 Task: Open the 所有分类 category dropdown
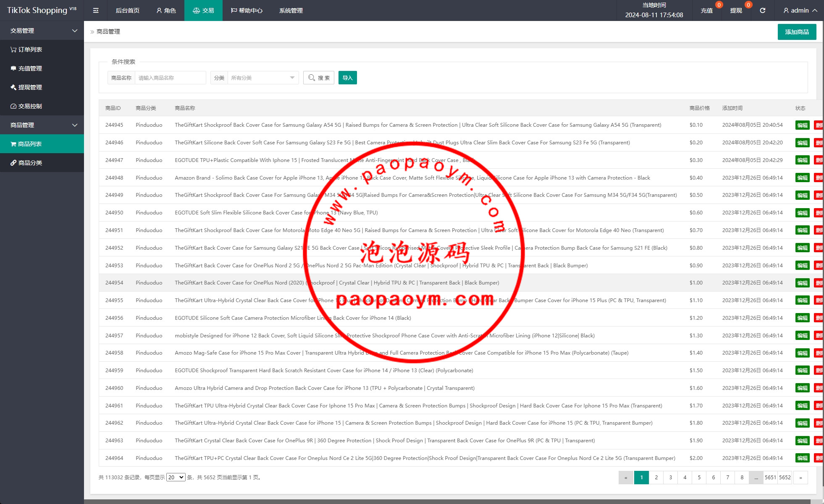[263, 78]
